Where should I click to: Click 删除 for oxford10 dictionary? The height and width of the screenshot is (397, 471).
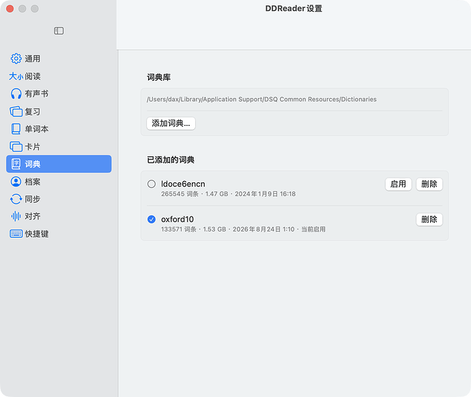click(x=429, y=219)
